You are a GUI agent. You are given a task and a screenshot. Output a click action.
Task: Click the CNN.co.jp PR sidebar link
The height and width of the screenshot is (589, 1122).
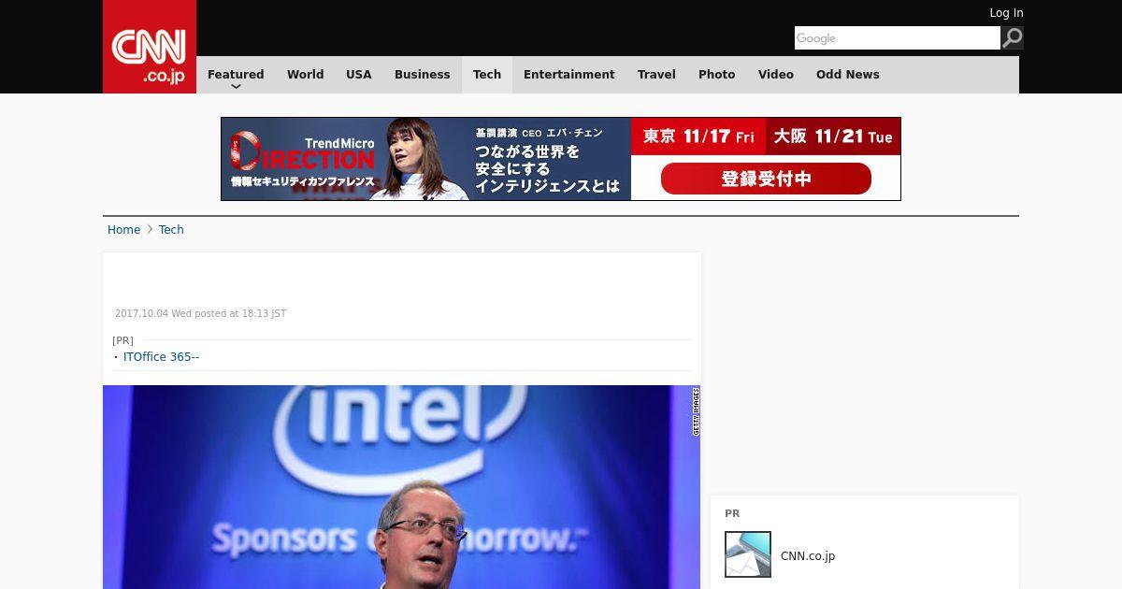(808, 555)
